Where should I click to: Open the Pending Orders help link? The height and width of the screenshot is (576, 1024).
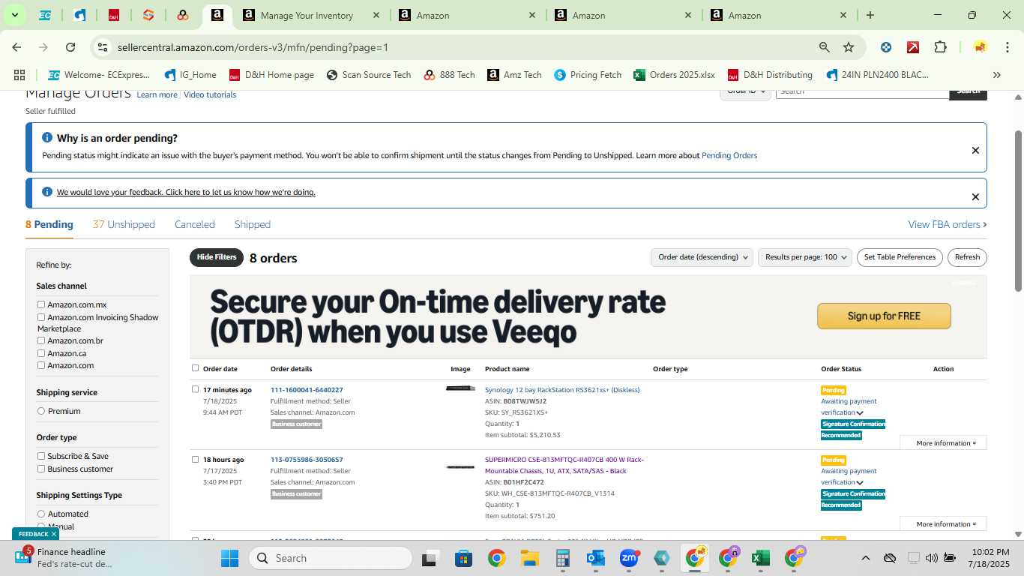(x=729, y=155)
